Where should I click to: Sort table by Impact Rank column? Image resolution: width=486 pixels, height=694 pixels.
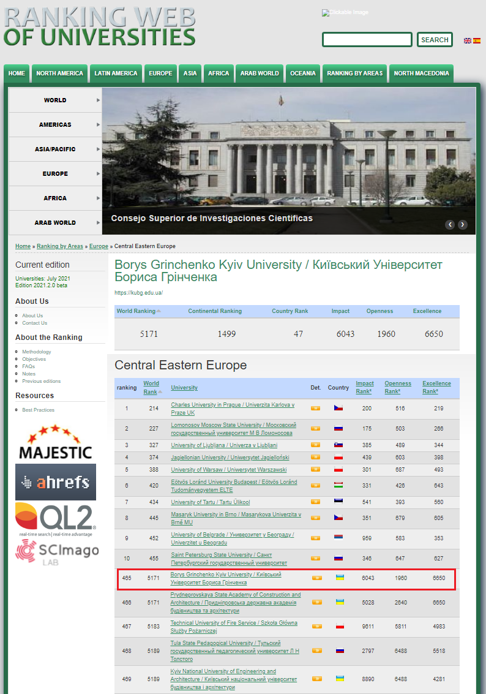click(364, 387)
